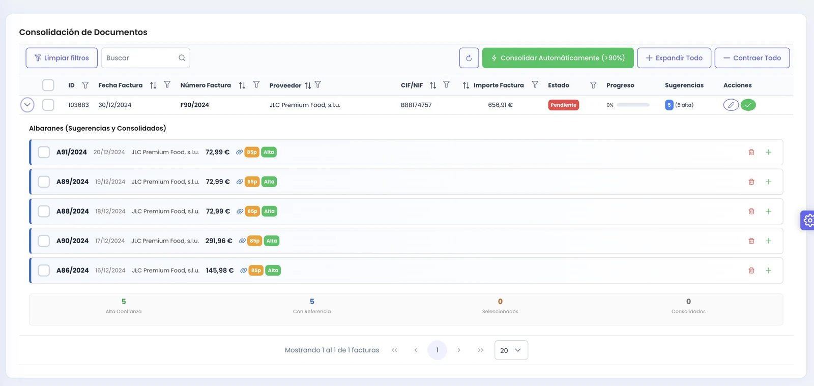
Task: Delete albarán A89/2024 with trash icon
Action: coord(751,182)
